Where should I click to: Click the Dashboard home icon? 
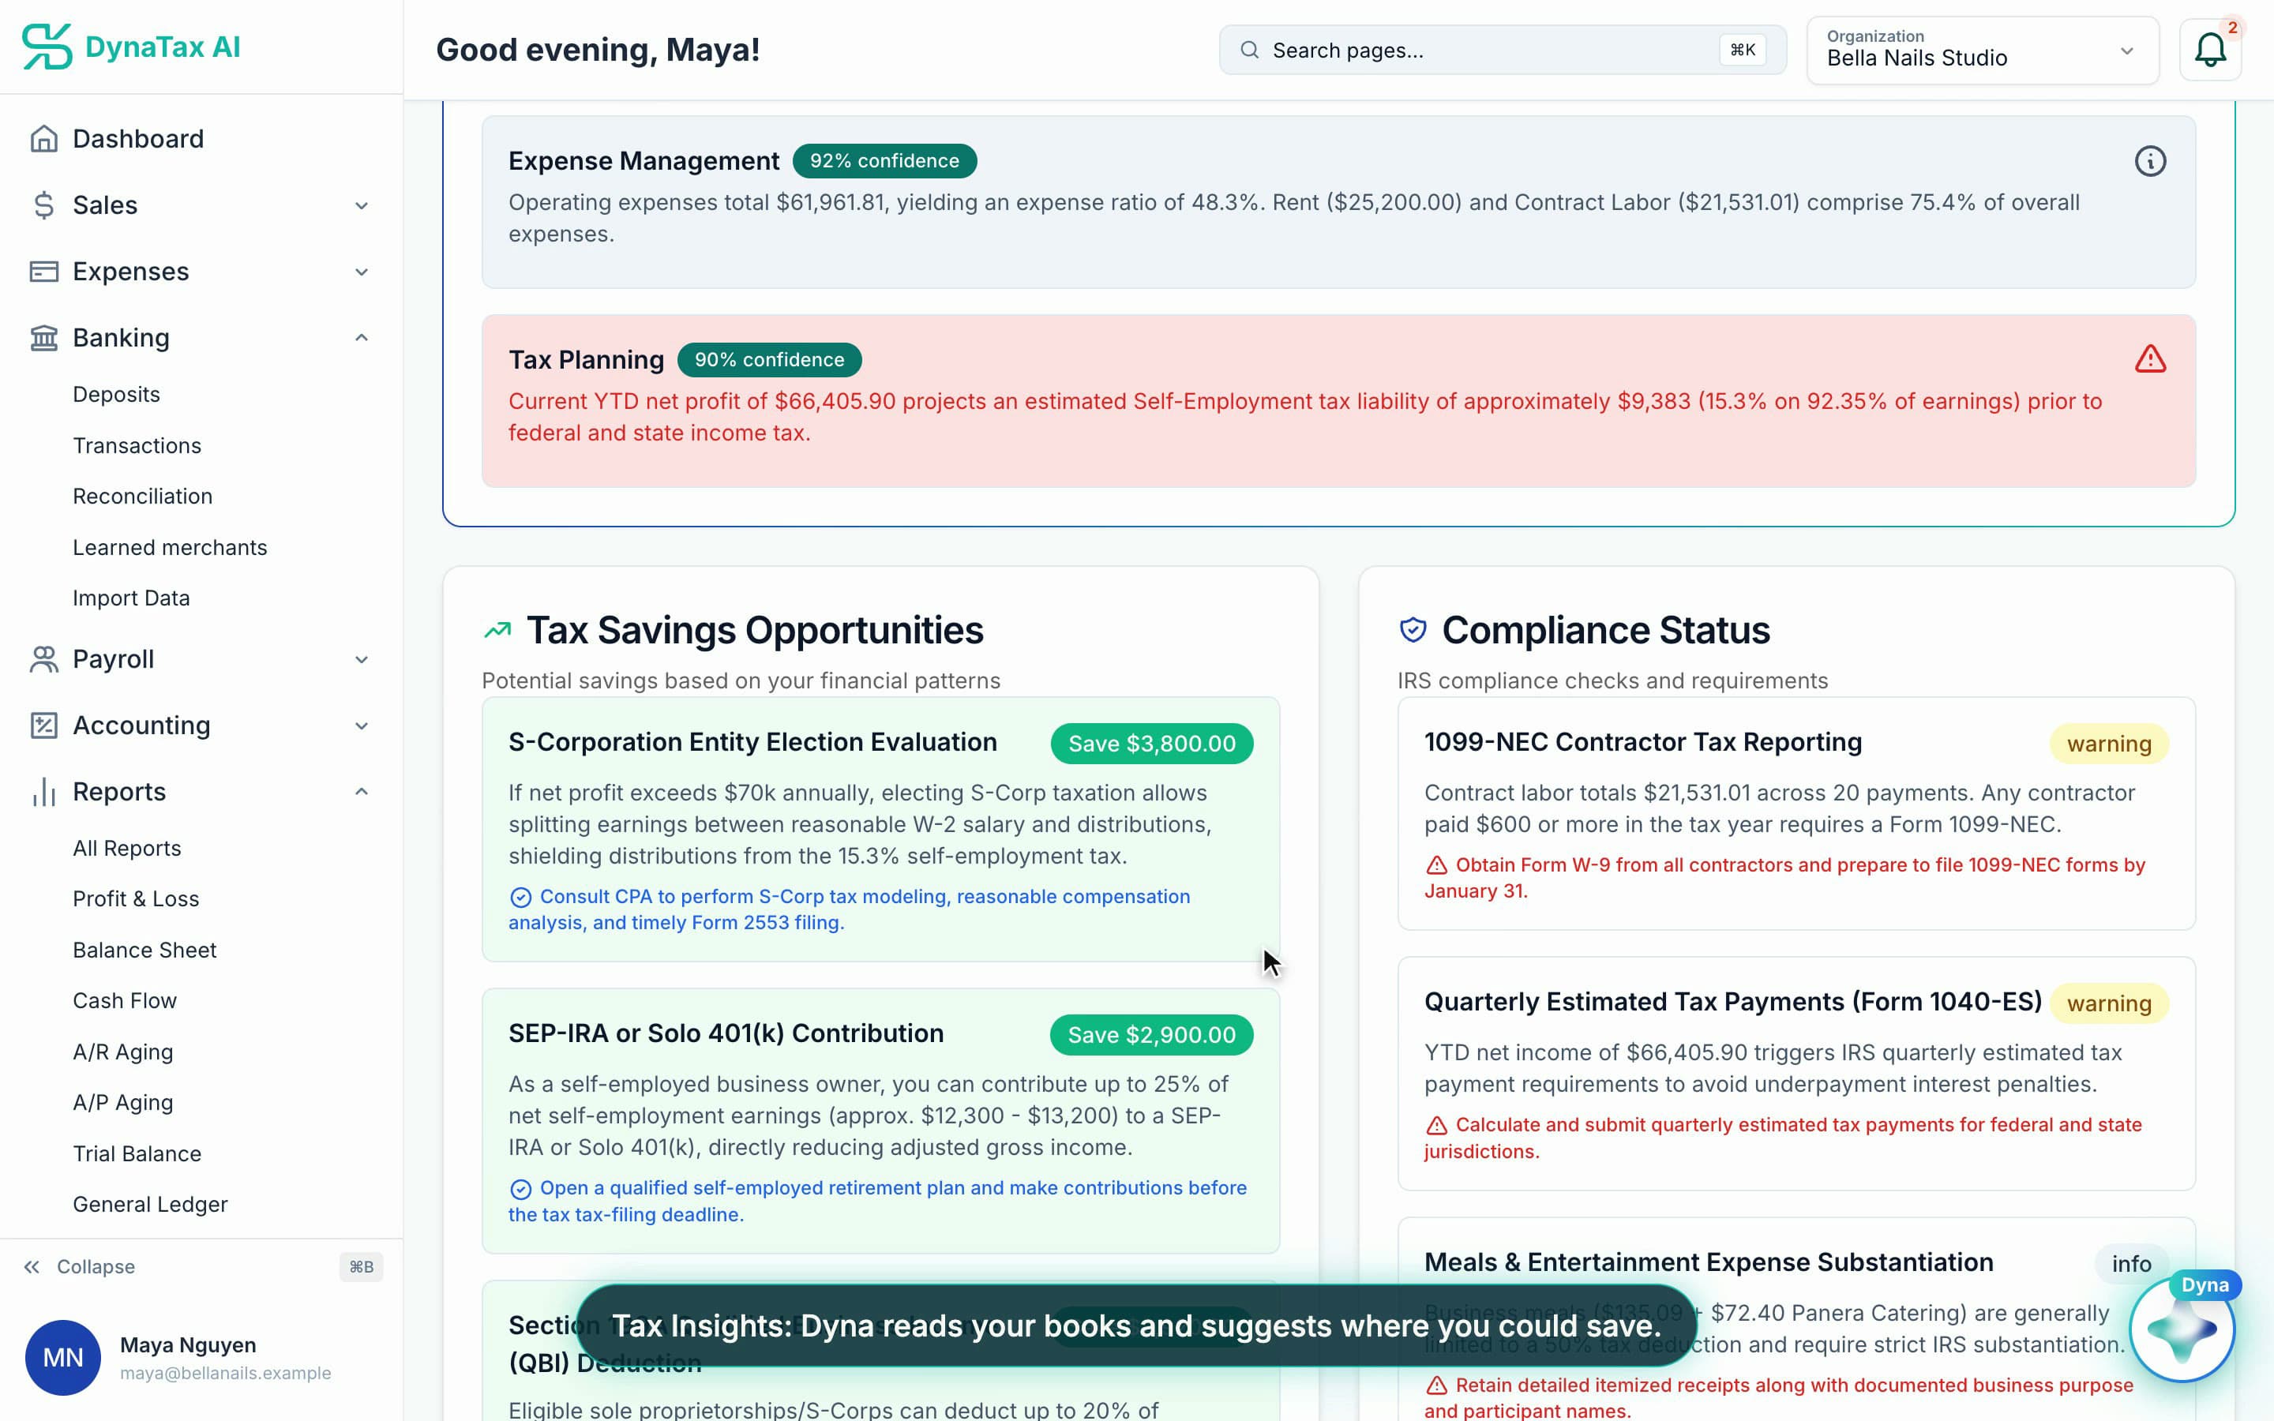click(x=44, y=139)
